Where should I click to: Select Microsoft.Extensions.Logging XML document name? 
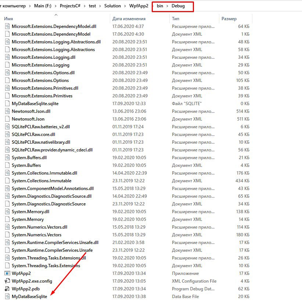click(40, 65)
